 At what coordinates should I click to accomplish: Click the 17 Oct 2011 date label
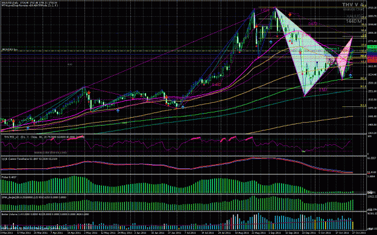click(342, 233)
